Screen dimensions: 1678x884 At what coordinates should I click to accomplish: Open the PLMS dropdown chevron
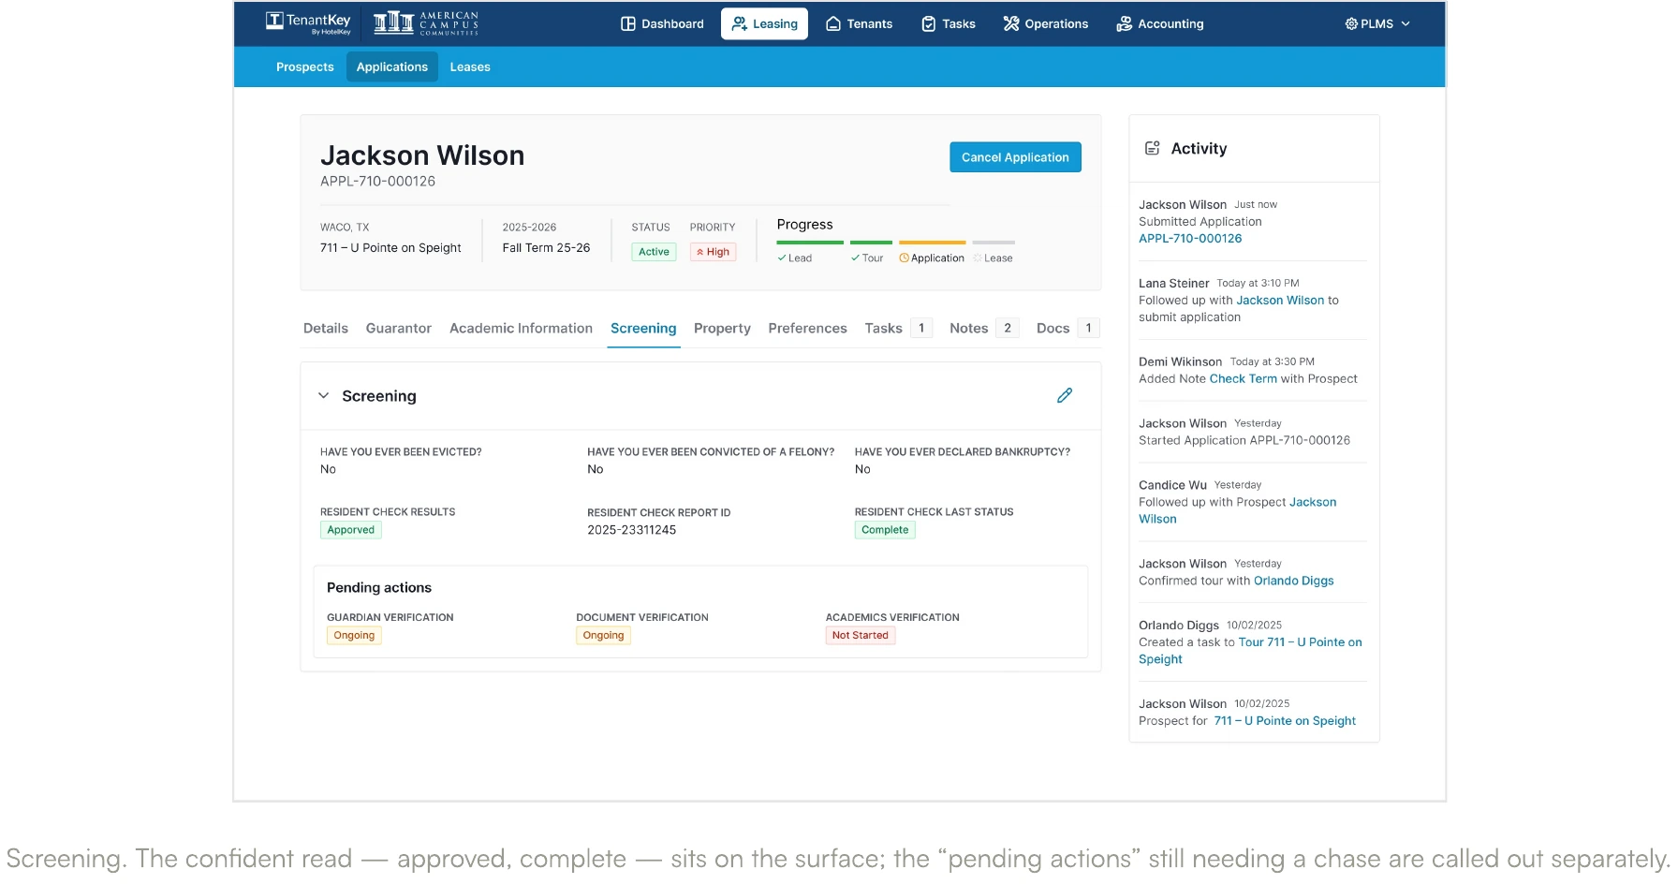coord(1406,23)
